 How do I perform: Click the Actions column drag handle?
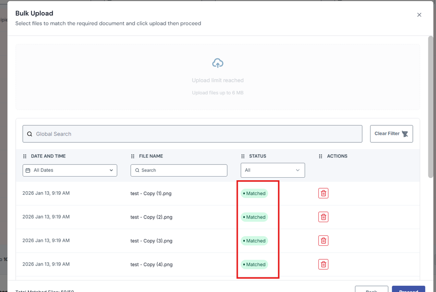click(x=320, y=156)
